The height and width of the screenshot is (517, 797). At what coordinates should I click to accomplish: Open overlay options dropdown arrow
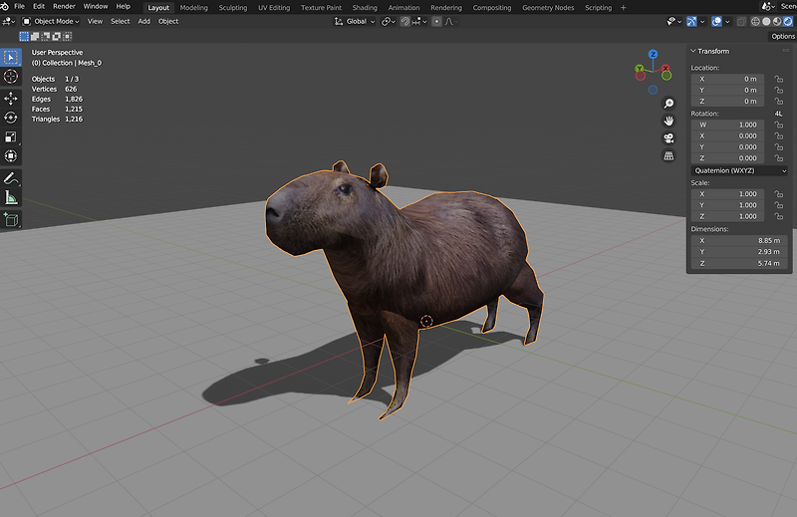click(727, 21)
